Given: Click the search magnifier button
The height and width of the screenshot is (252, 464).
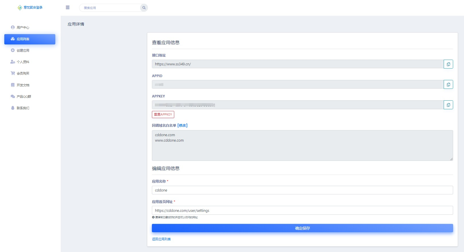Looking at the screenshot, I should pos(144,8).
